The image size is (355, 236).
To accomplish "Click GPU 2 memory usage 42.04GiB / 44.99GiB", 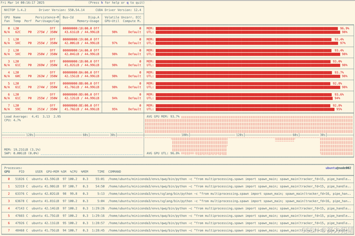I will (82, 54).
